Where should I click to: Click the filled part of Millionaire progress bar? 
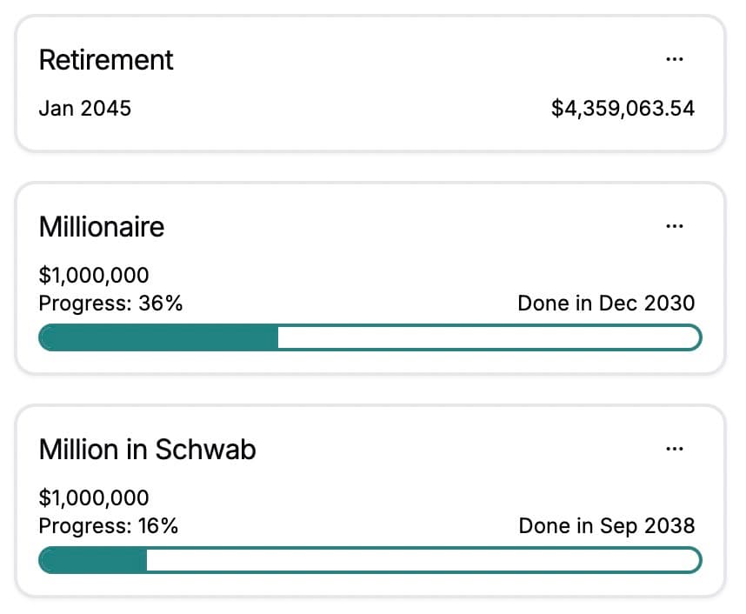pos(158,337)
